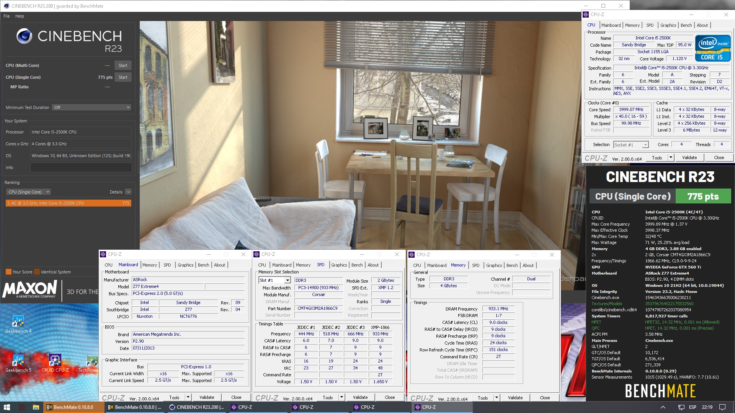735x413 pixels.
Task: Click the Intel Core i5 logo badge
Action: coord(713,48)
